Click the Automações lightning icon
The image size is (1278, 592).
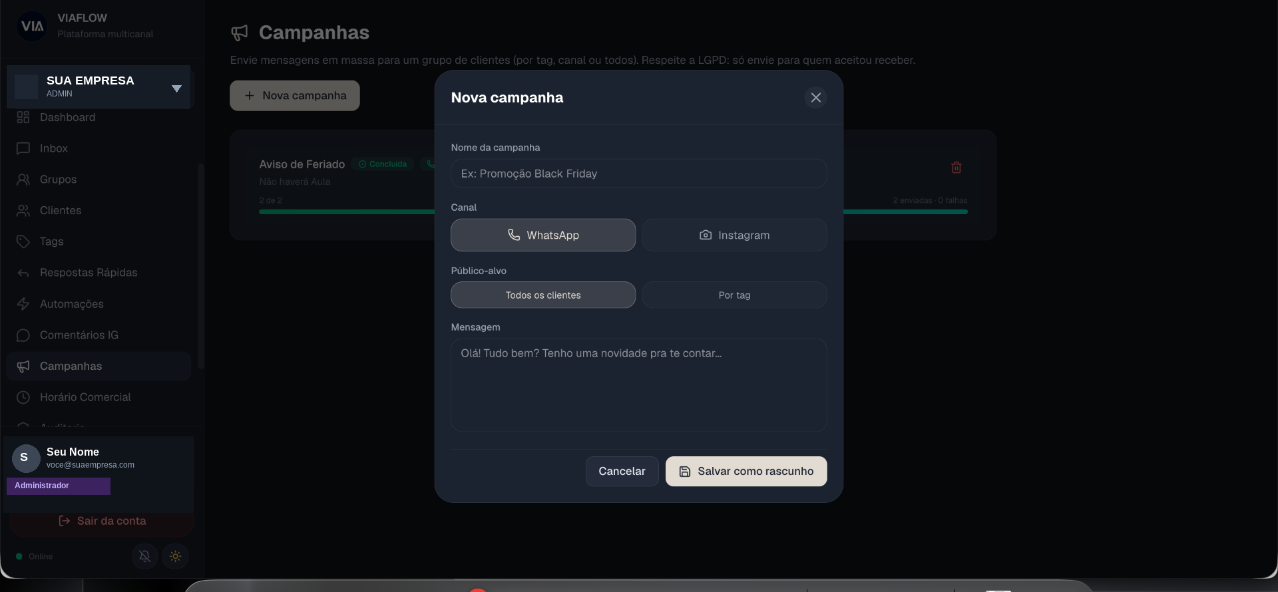[23, 304]
